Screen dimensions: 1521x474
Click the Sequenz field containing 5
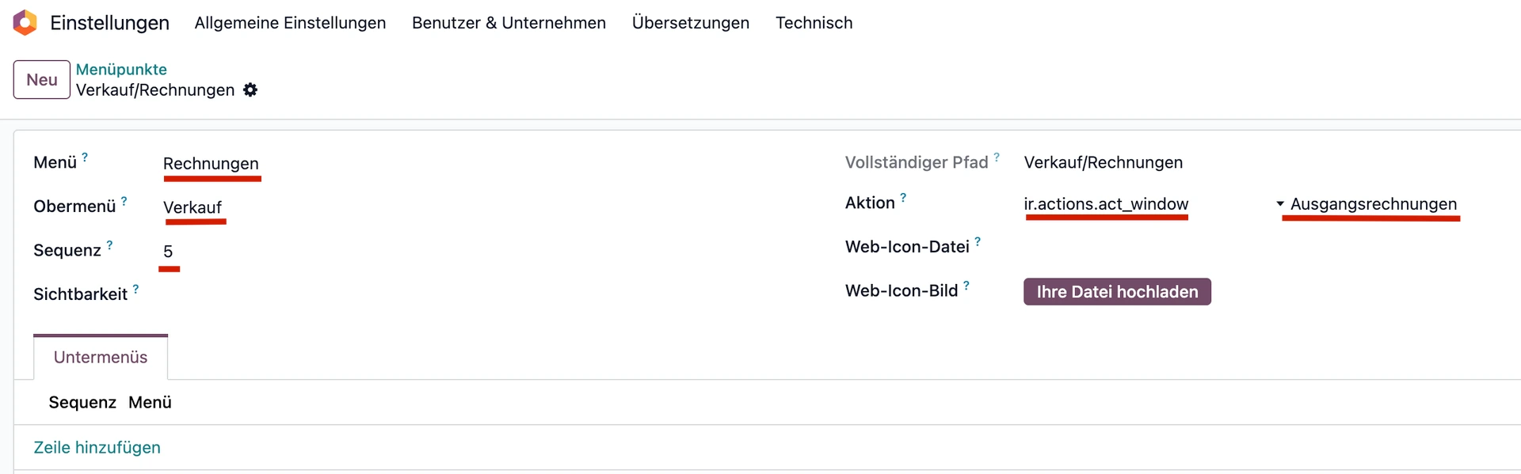[168, 252]
